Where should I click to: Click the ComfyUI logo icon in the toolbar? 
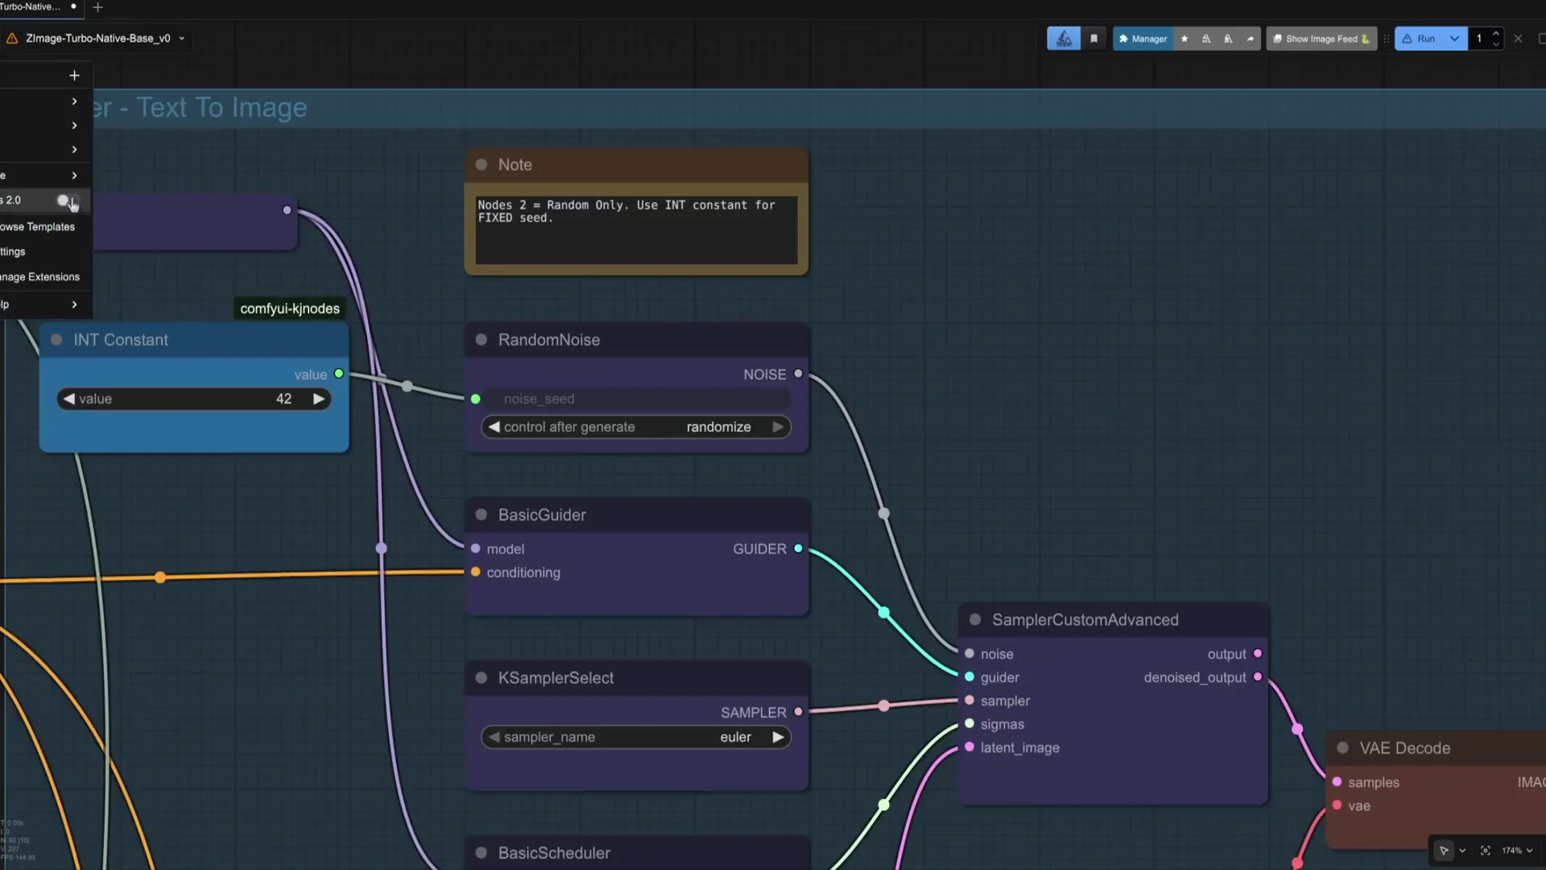point(1064,38)
